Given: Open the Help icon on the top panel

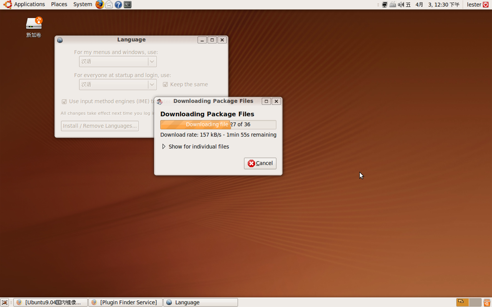Looking at the screenshot, I should coord(118,4).
